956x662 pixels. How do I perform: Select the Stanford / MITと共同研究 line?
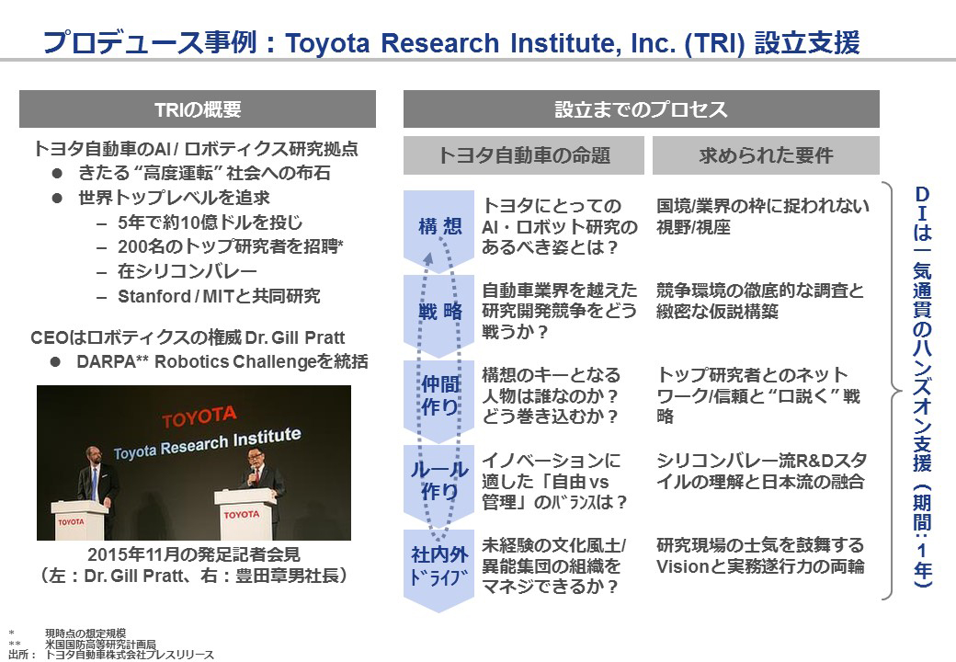218,296
